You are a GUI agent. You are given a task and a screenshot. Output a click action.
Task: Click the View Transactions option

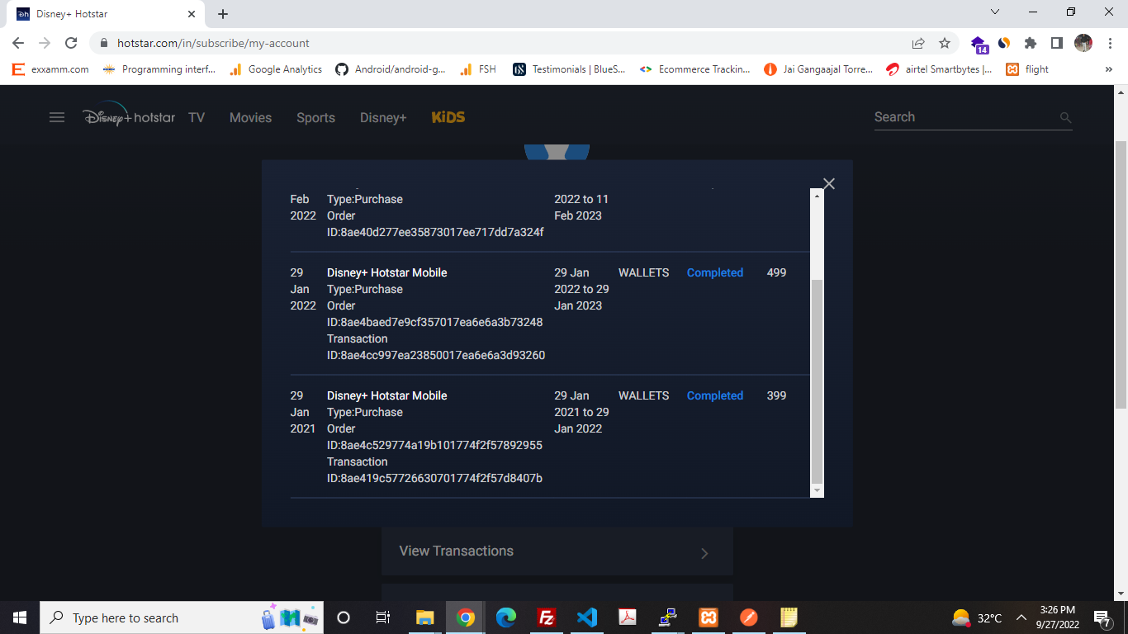(456, 551)
